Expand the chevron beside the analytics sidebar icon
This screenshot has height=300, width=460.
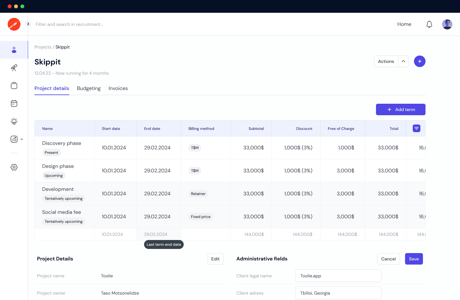pyautogui.click(x=22, y=139)
